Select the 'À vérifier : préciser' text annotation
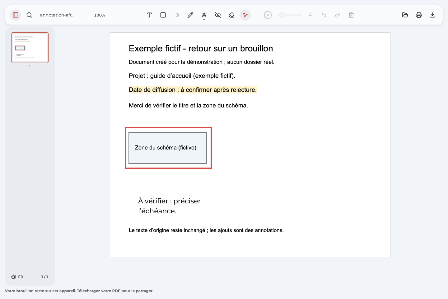 pos(169,206)
